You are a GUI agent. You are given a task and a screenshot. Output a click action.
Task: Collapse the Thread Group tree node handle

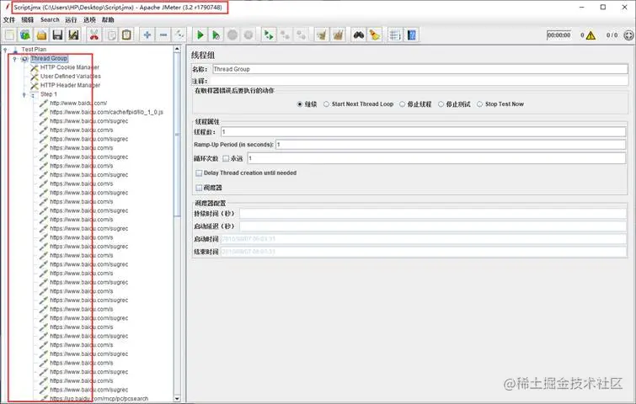[15, 59]
